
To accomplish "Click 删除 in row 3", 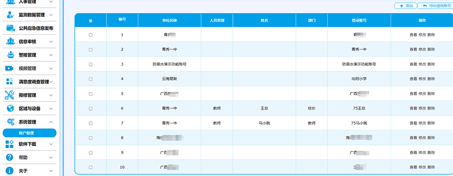I will click(x=431, y=65).
